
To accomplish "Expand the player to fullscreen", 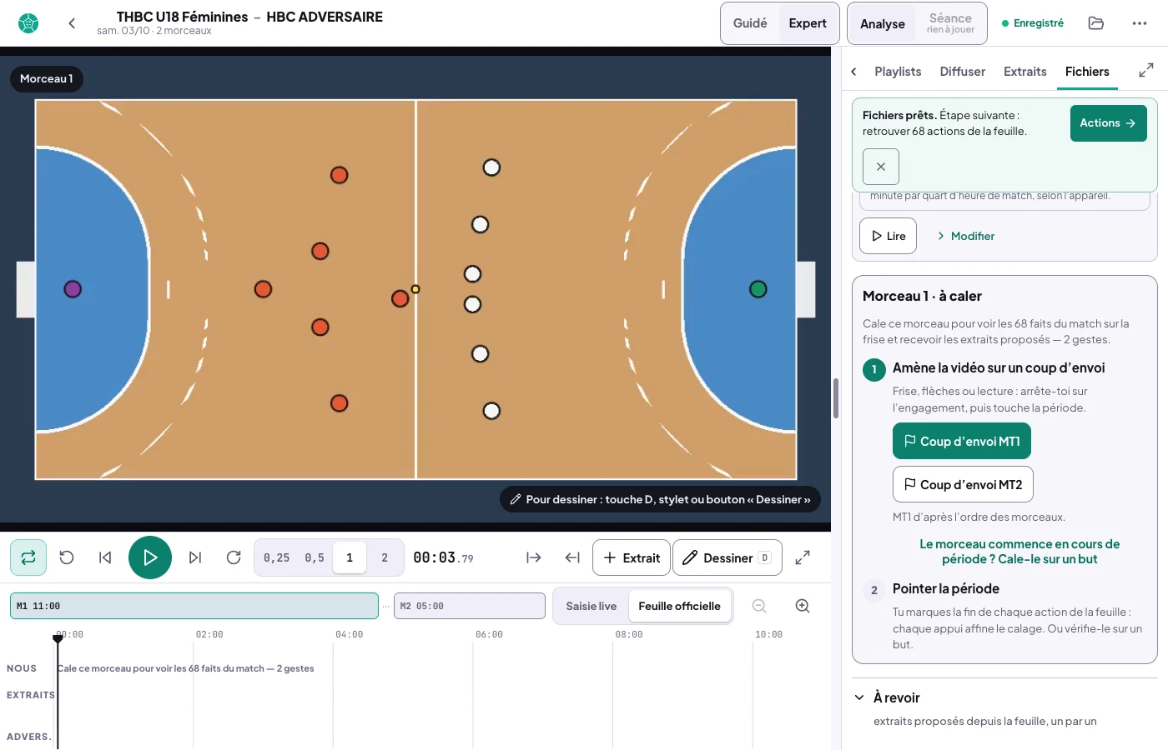I will [x=803, y=557].
